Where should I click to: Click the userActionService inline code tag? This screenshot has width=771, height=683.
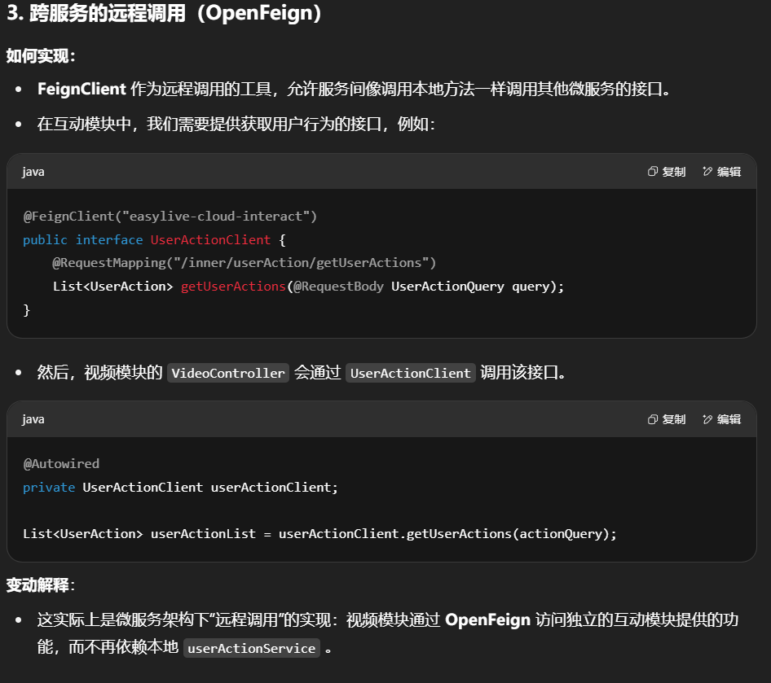coord(251,648)
